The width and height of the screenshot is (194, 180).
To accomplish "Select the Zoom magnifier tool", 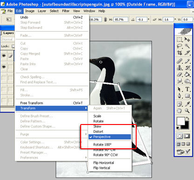I will click(187, 111).
